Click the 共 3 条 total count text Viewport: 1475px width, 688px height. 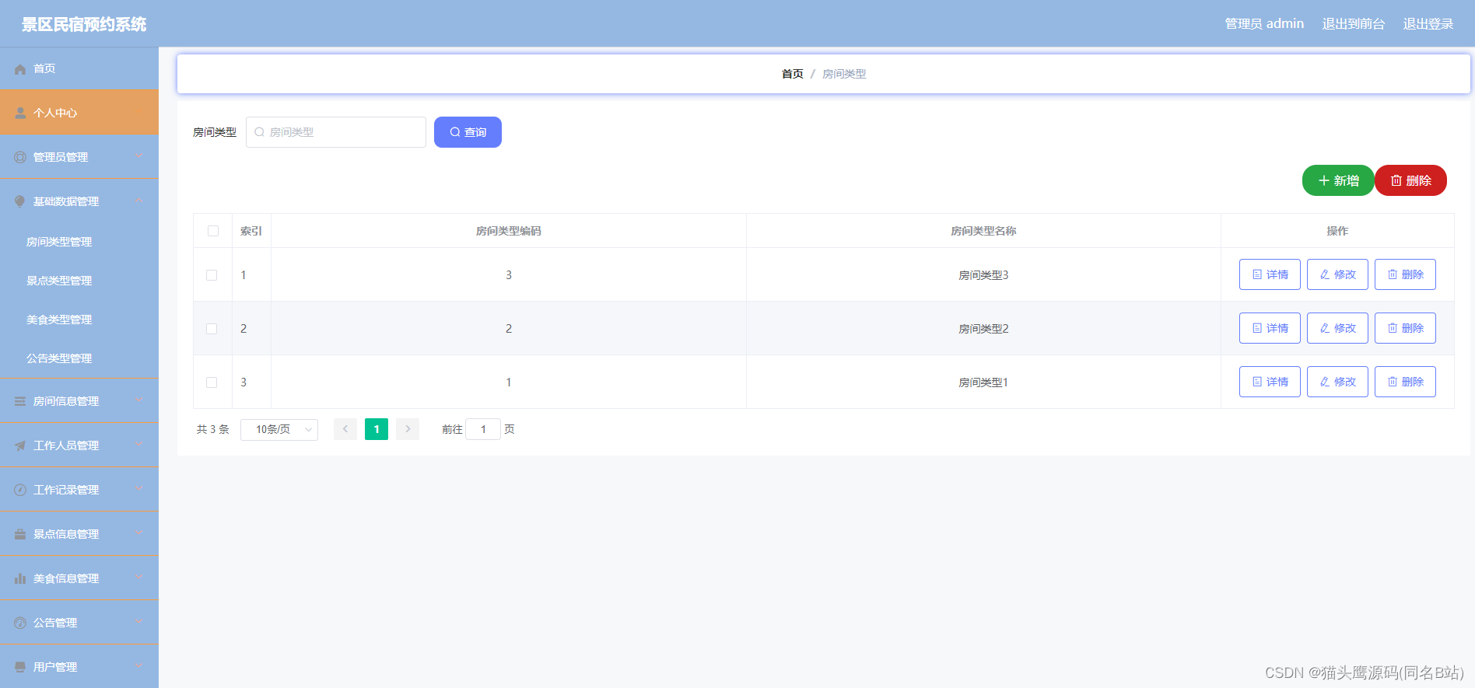point(212,429)
